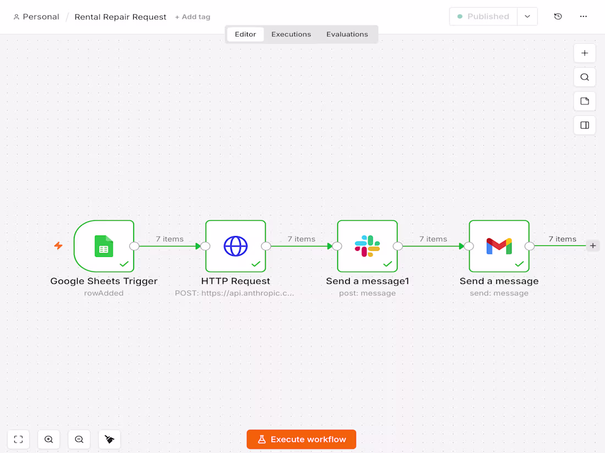Click the send: message subtitle
Screen dimensions: 605x453
[499, 293]
